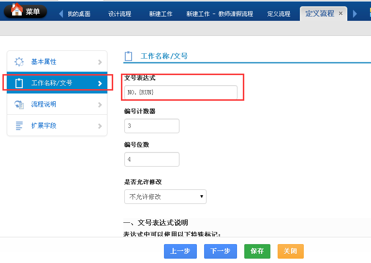Click the 文号表达式 input field
This screenshot has width=371, height=263.
(180, 92)
